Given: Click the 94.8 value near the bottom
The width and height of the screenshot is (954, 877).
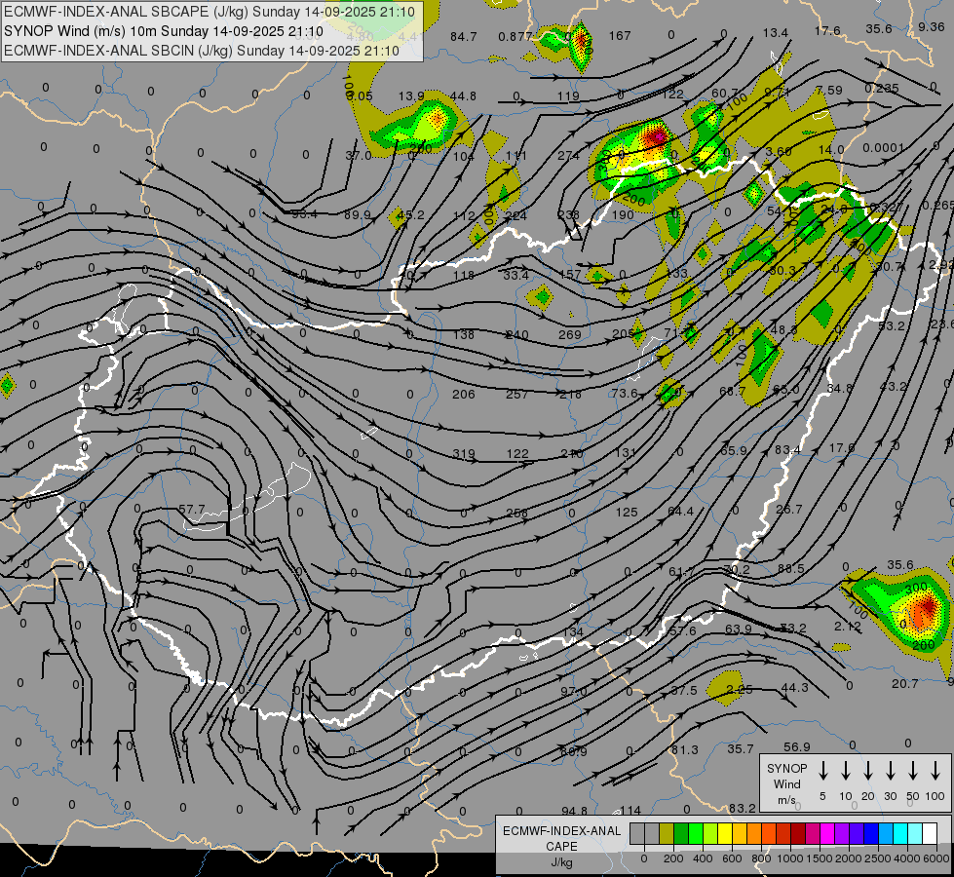Looking at the screenshot, I should tap(575, 811).
